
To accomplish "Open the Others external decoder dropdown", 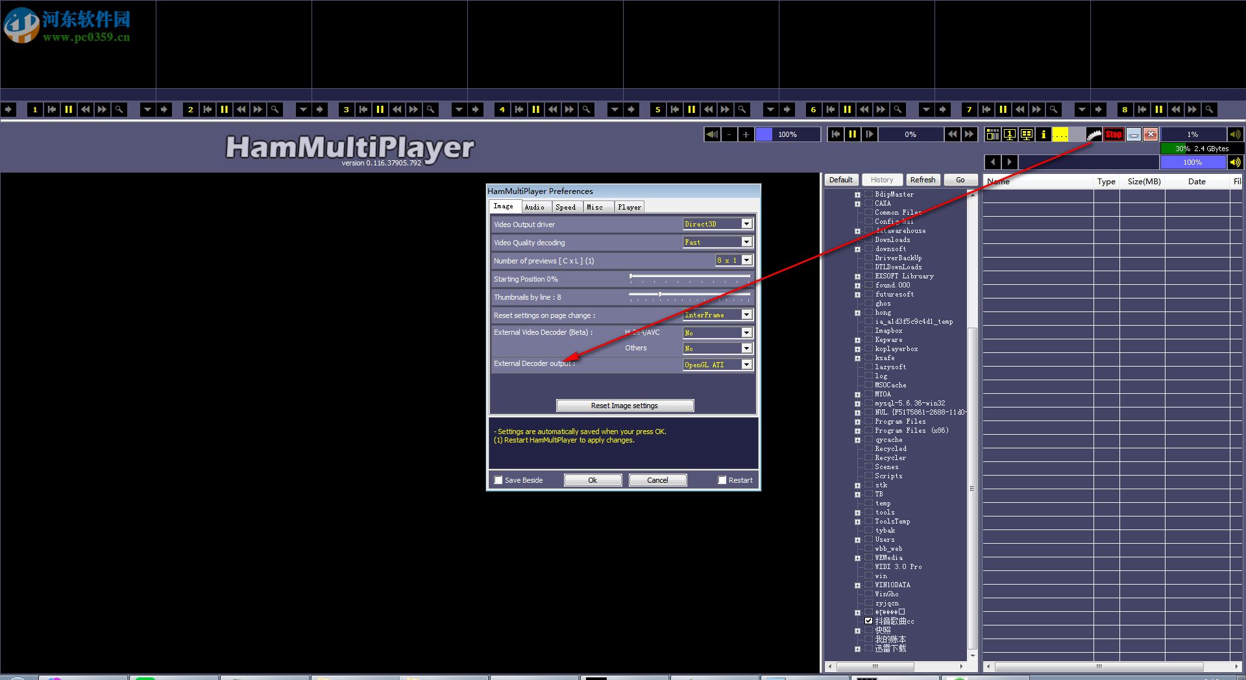I will coord(746,348).
